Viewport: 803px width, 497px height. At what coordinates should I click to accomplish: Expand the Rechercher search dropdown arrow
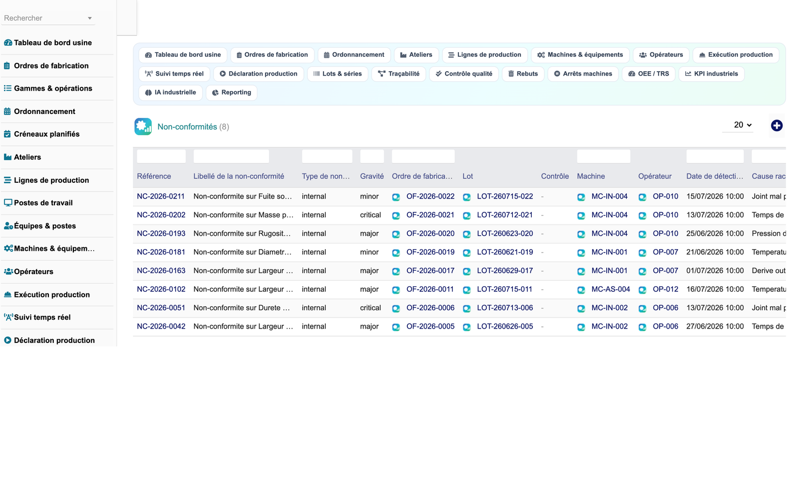pos(89,18)
